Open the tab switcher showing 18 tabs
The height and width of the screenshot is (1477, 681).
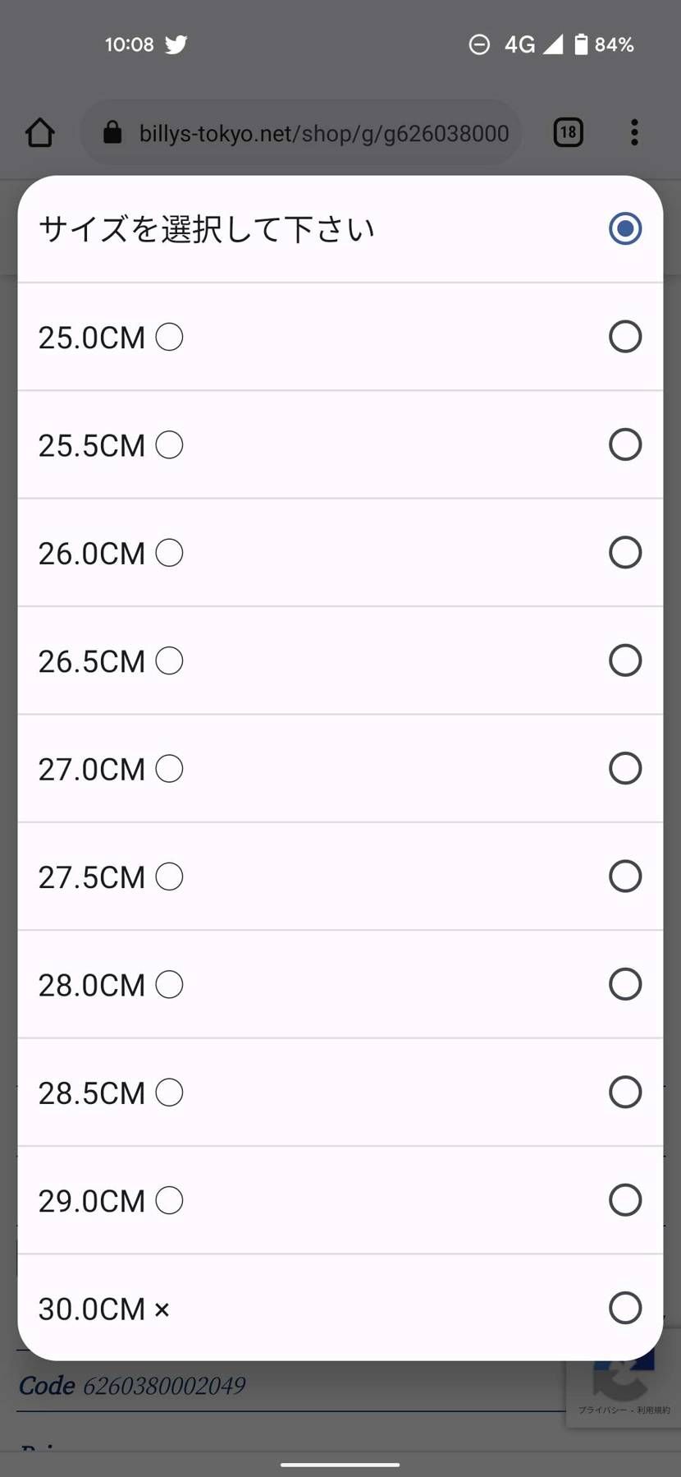[x=568, y=132]
